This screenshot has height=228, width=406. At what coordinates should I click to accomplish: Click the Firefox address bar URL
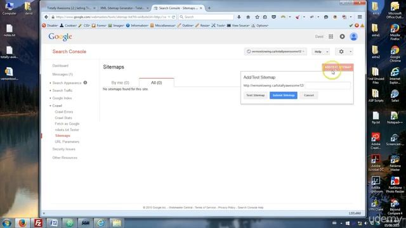[112, 17]
